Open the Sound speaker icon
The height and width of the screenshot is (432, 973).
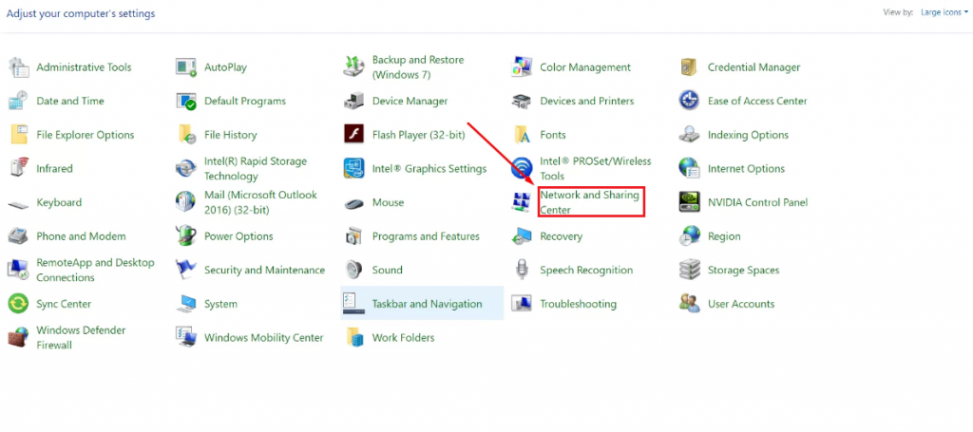(x=353, y=271)
